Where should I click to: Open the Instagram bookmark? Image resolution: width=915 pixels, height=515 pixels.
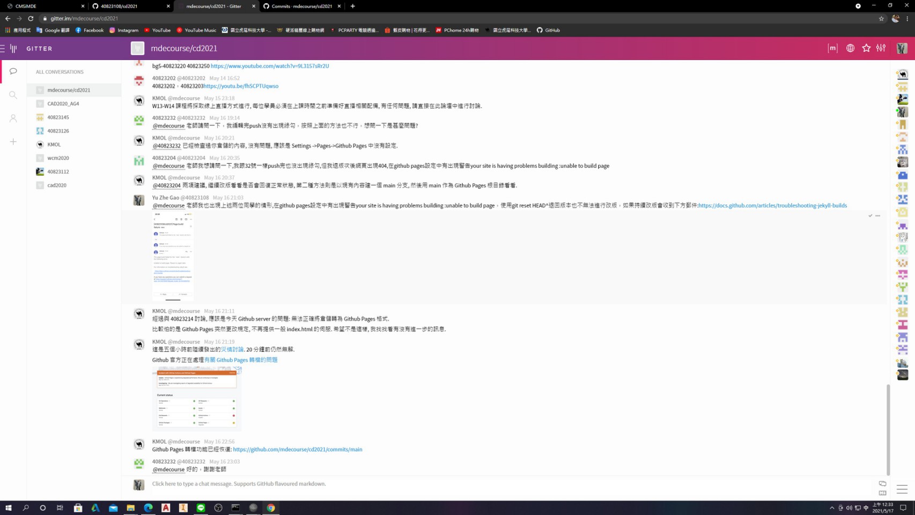124,30
